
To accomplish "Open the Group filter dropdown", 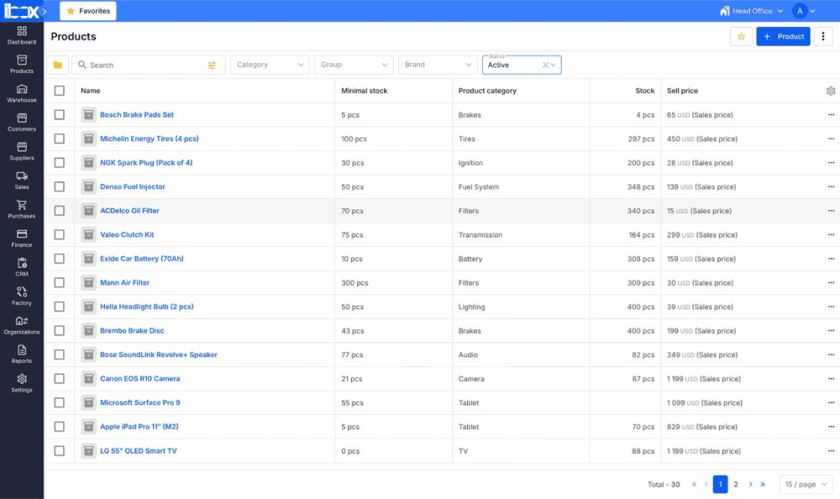I will [354, 65].
